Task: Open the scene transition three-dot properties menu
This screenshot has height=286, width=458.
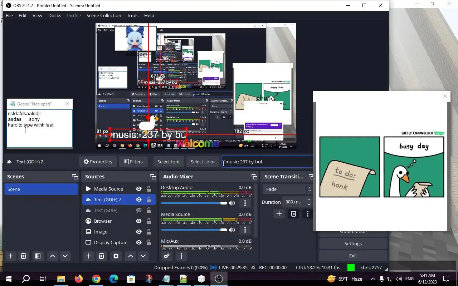Action: coord(307,214)
